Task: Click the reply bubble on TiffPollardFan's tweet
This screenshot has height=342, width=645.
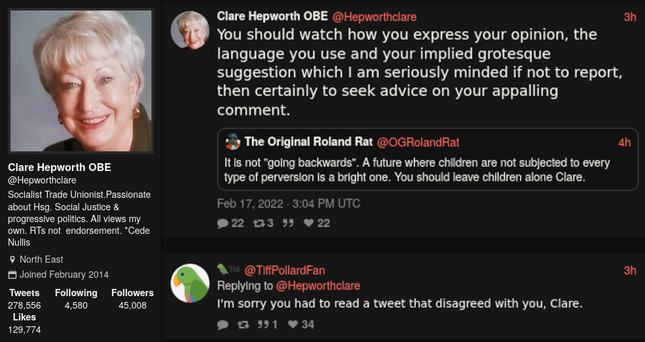Action: (223, 324)
